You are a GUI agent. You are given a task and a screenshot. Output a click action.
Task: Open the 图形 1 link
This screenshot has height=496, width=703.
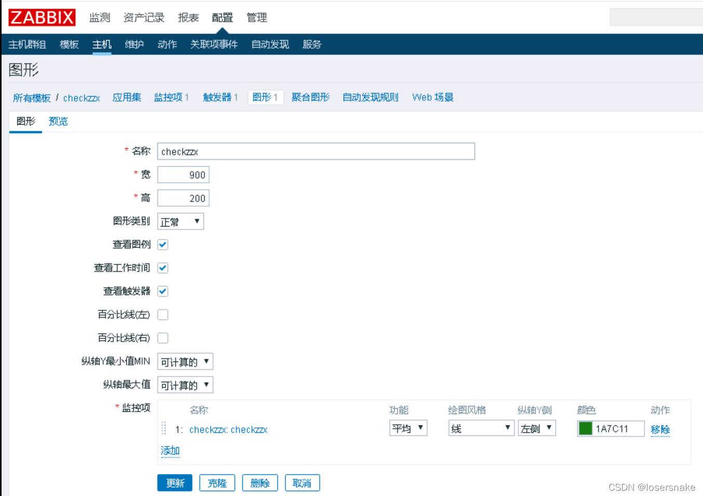point(265,98)
